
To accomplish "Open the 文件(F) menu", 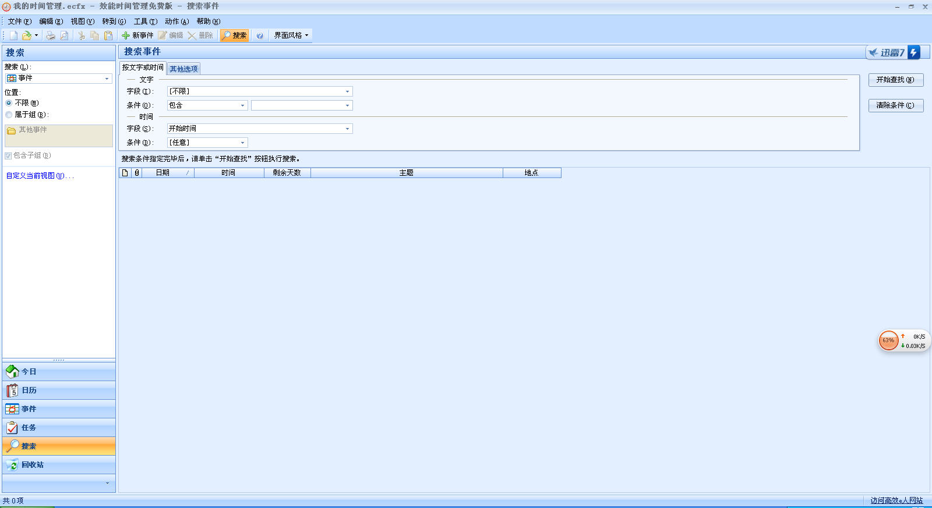I will [20, 22].
